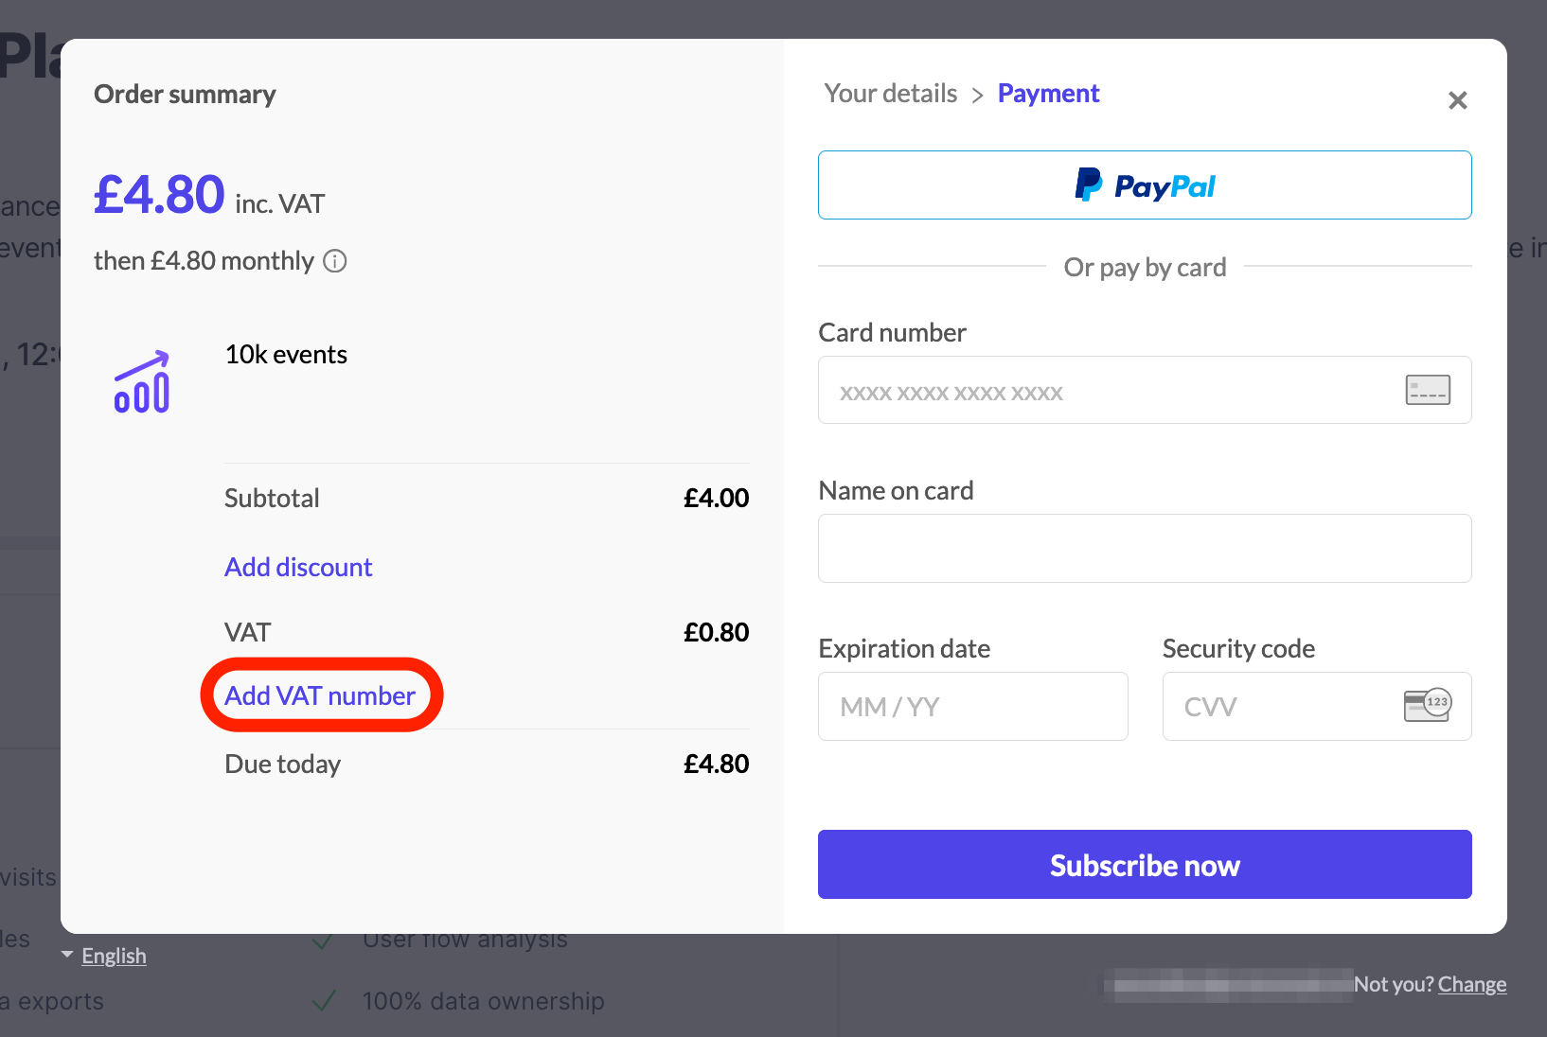Click the Change account link
Viewport: 1547px width, 1037px height.
(x=1471, y=984)
